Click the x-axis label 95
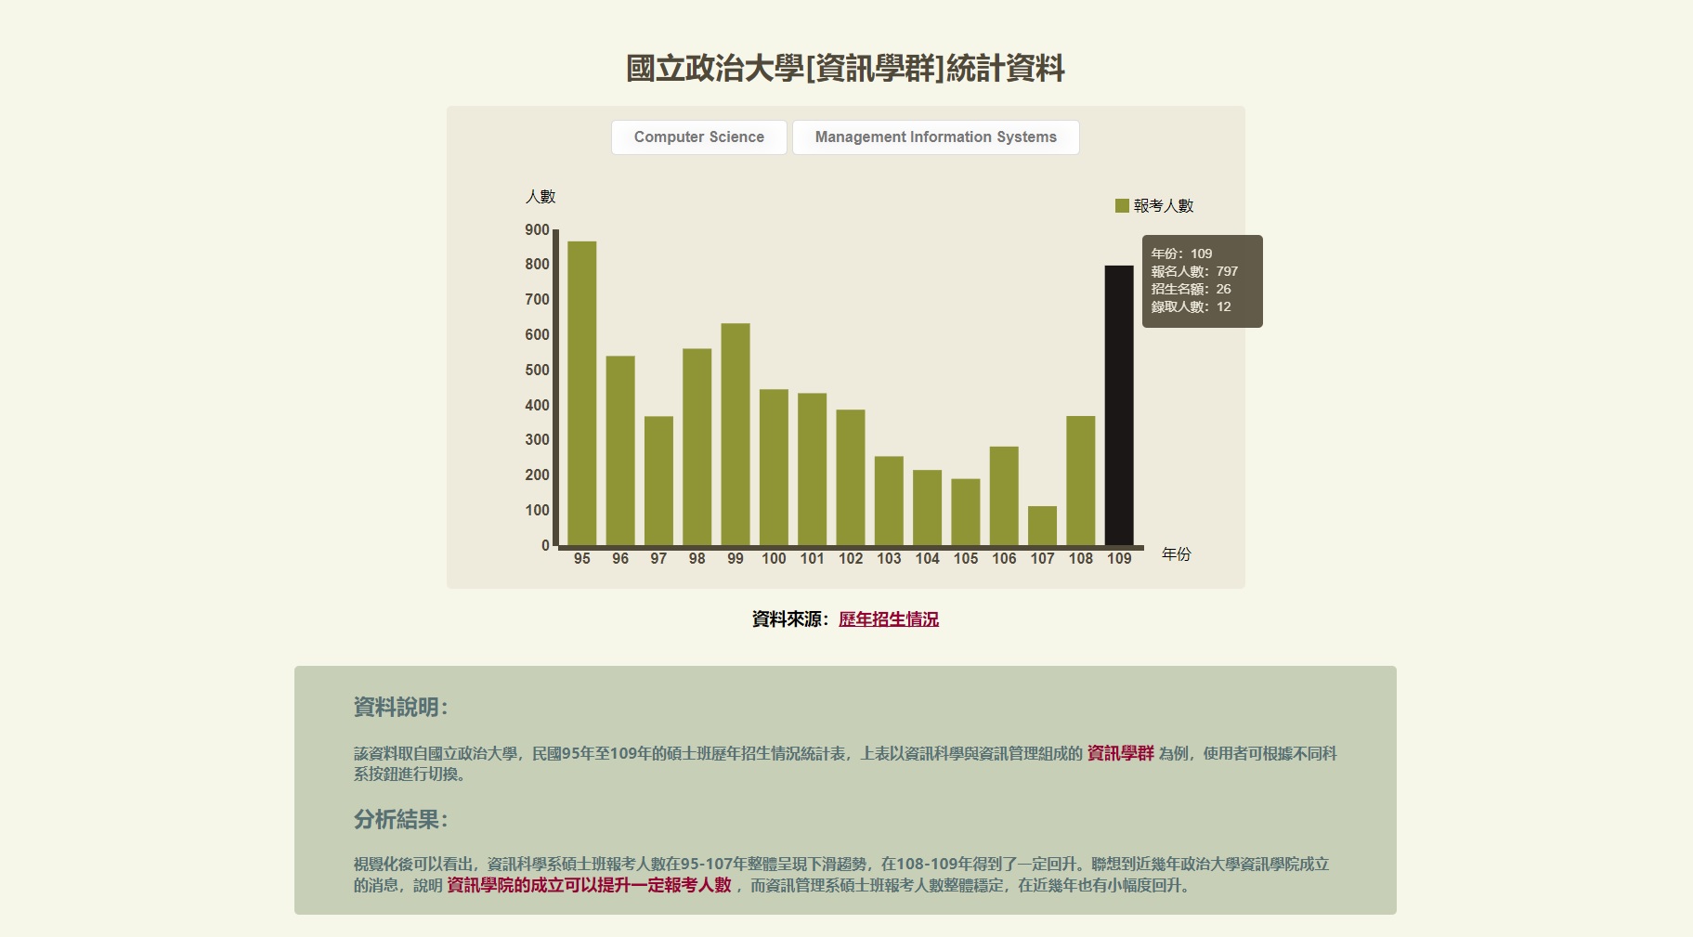1693x937 pixels. pyautogui.click(x=582, y=558)
